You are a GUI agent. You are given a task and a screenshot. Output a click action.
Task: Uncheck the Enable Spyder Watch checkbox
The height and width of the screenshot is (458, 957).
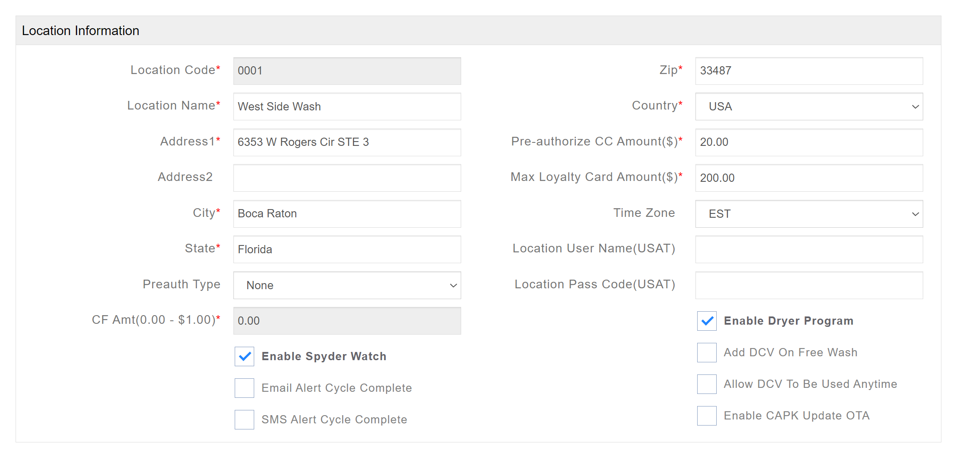[244, 356]
